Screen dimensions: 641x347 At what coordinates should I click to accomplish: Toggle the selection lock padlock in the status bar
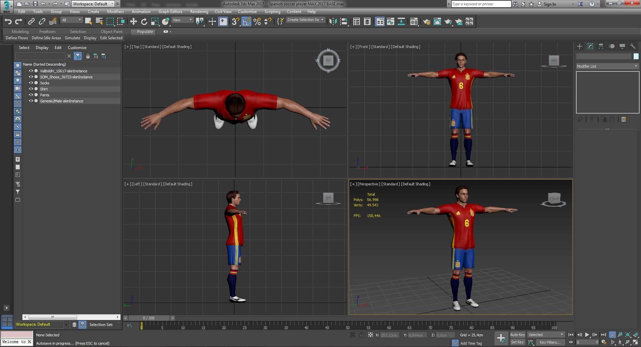point(362,335)
